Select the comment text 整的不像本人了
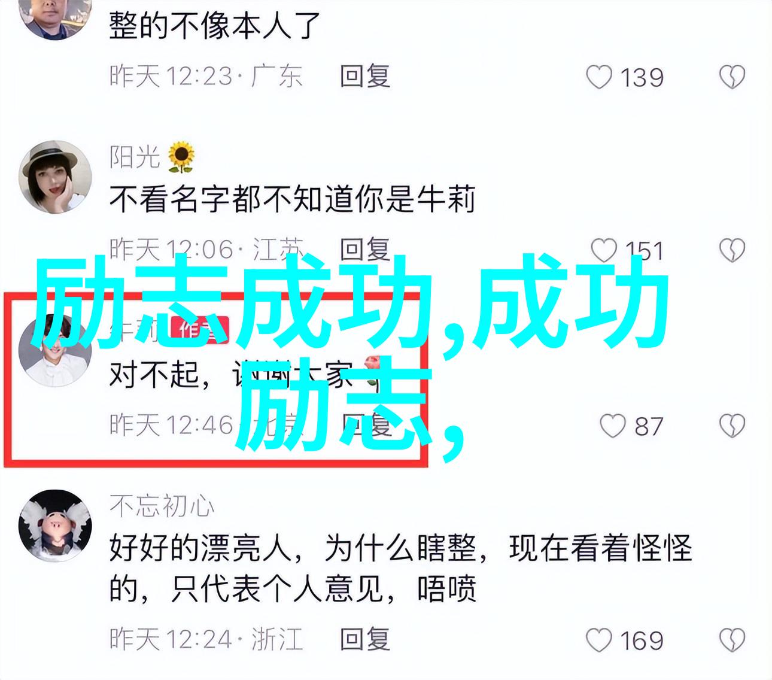This screenshot has height=680, width=772. (215, 26)
